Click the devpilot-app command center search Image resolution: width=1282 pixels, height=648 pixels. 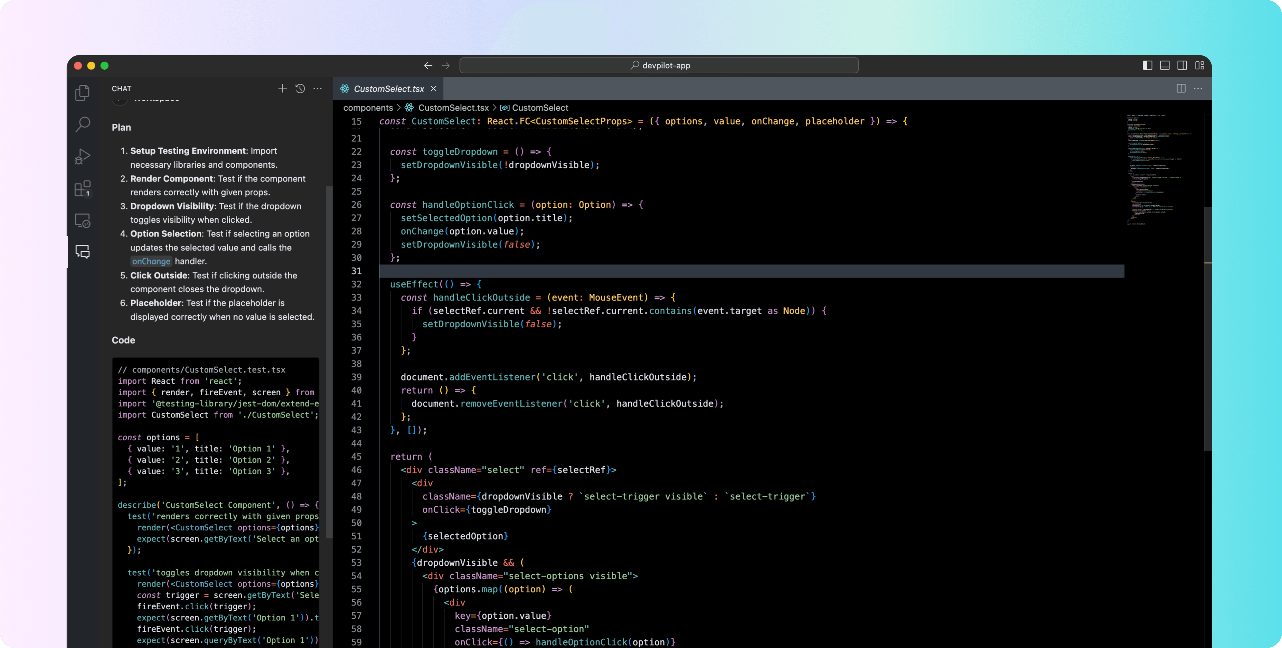659,66
